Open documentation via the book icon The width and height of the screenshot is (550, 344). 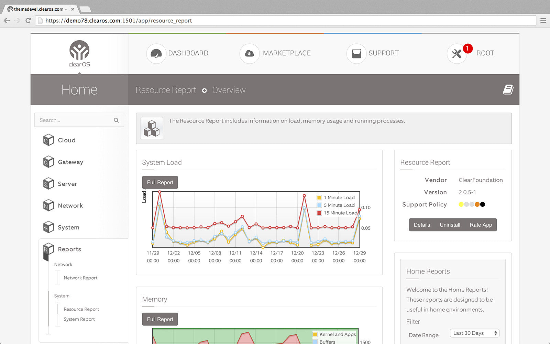coord(508,89)
